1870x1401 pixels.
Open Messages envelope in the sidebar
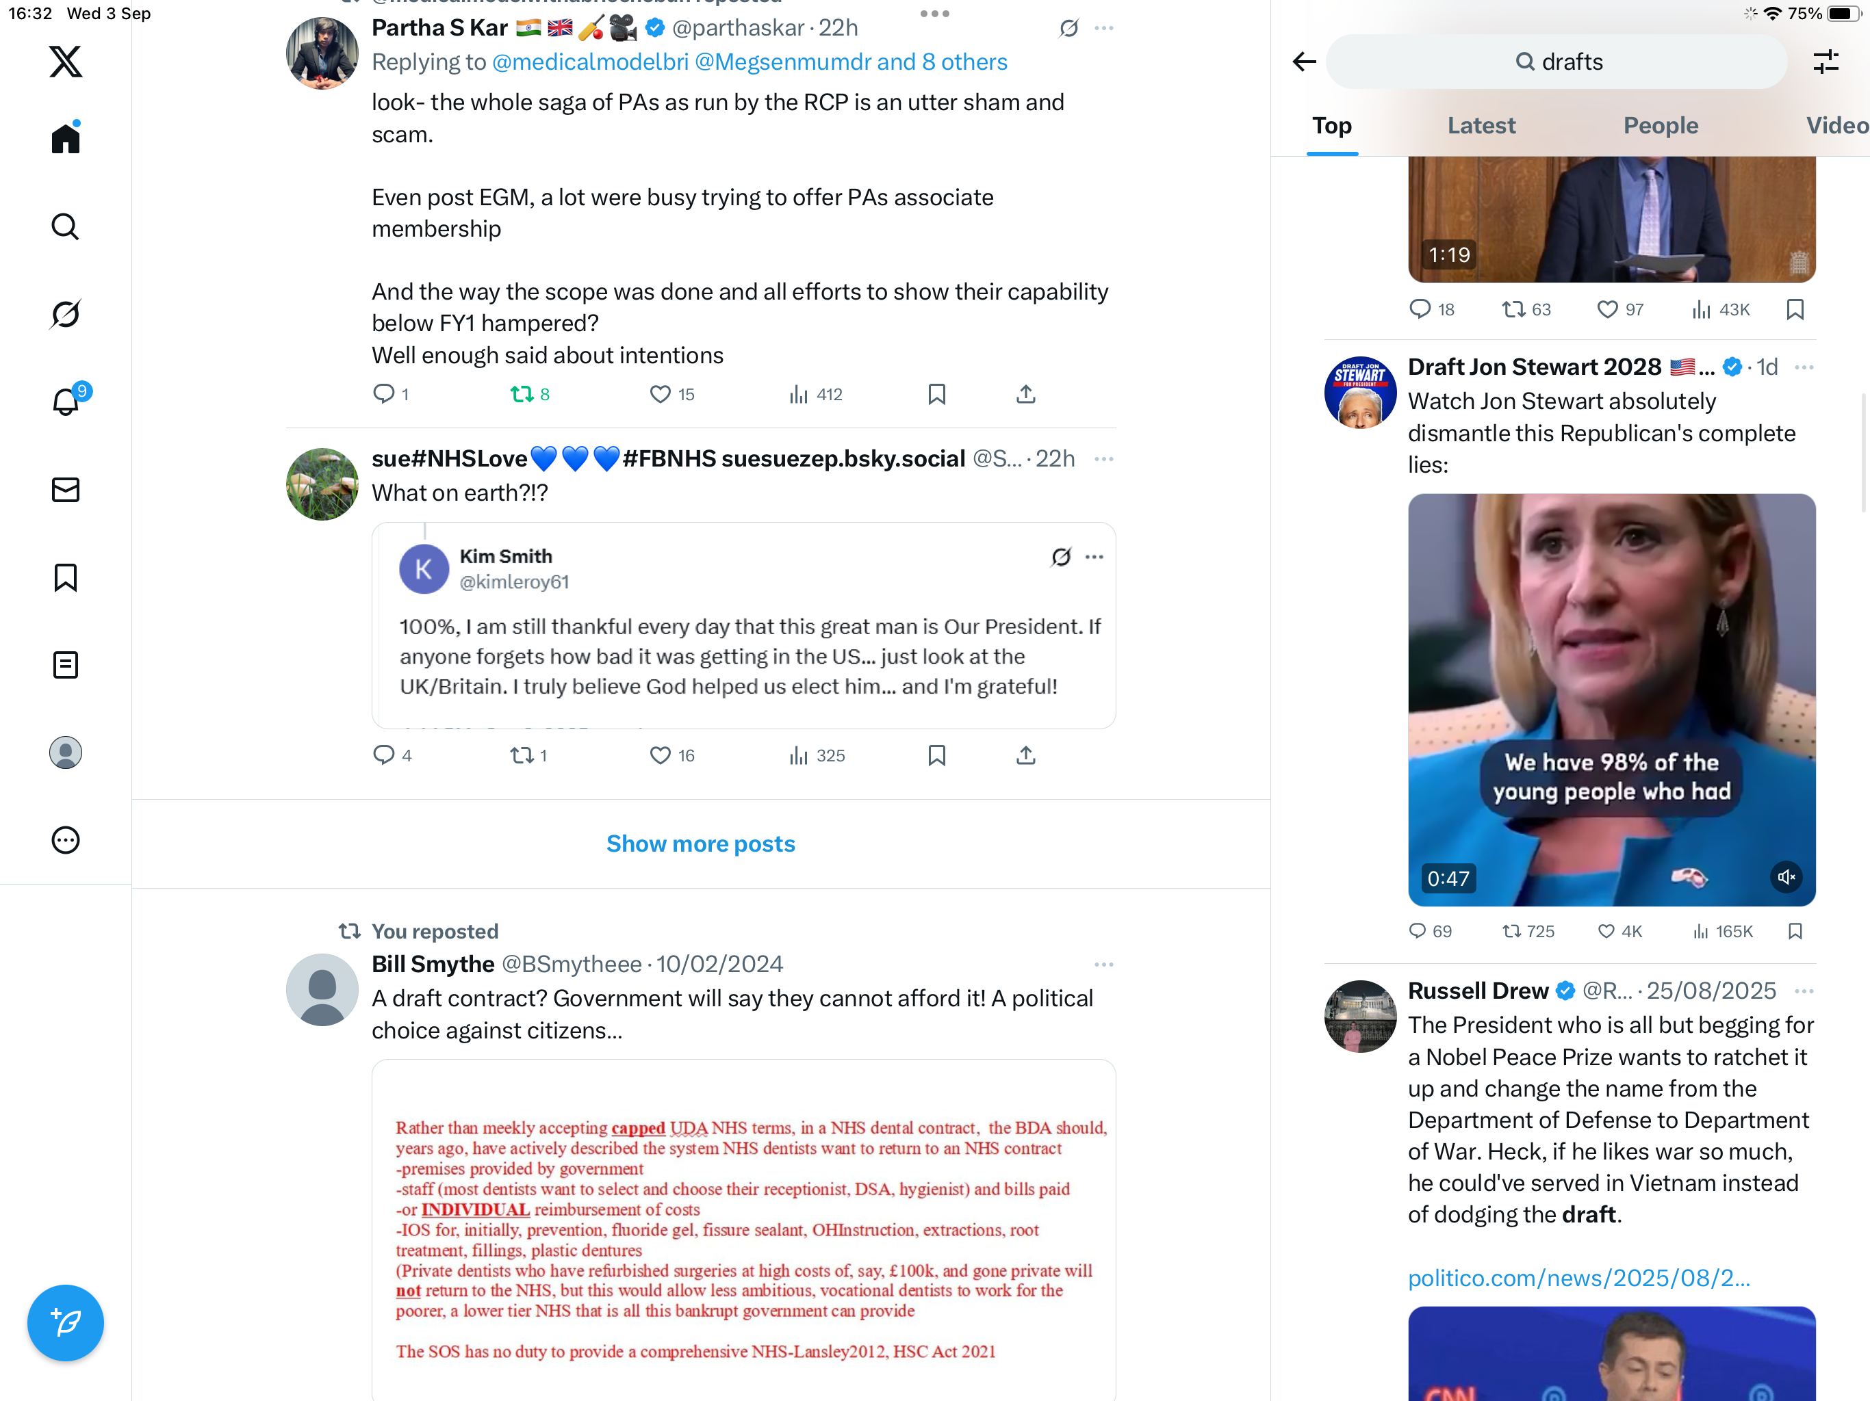pyautogui.click(x=65, y=490)
